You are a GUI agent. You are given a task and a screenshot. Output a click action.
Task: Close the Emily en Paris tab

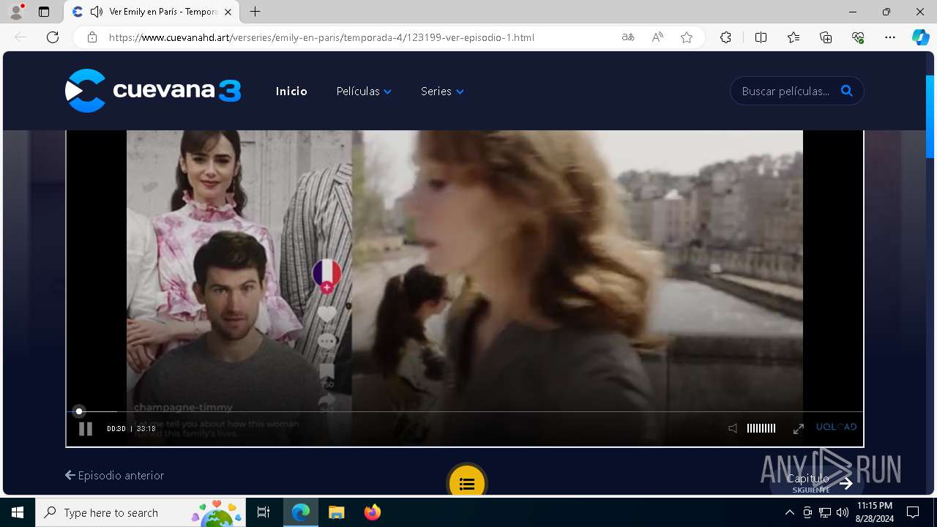(228, 12)
